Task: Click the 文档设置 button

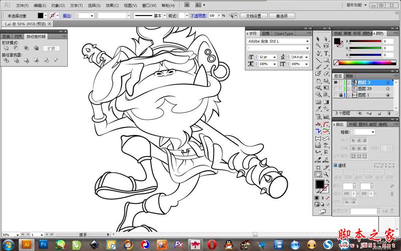Action: 254,16
